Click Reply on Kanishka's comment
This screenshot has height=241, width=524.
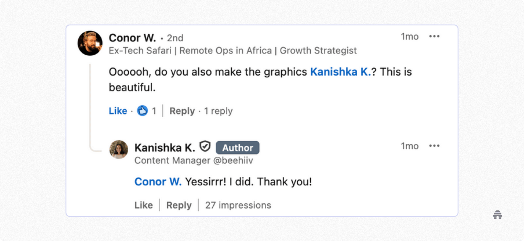(178, 205)
